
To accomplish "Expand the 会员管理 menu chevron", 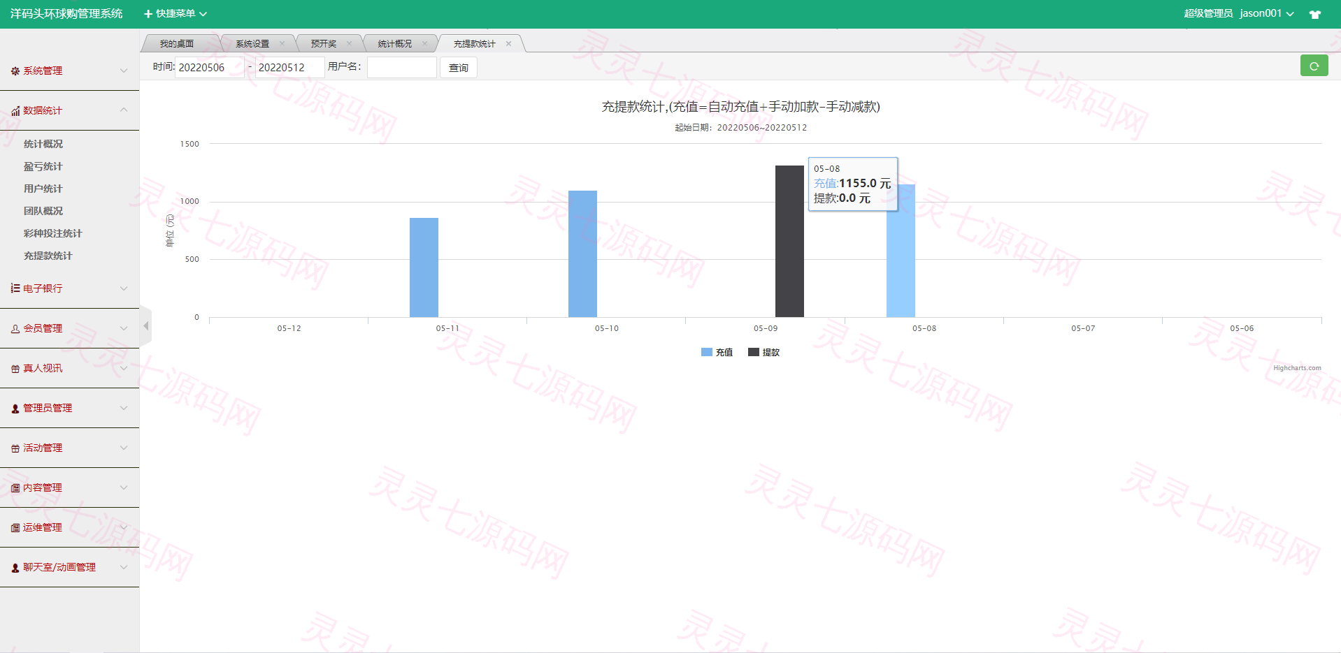I will (124, 328).
